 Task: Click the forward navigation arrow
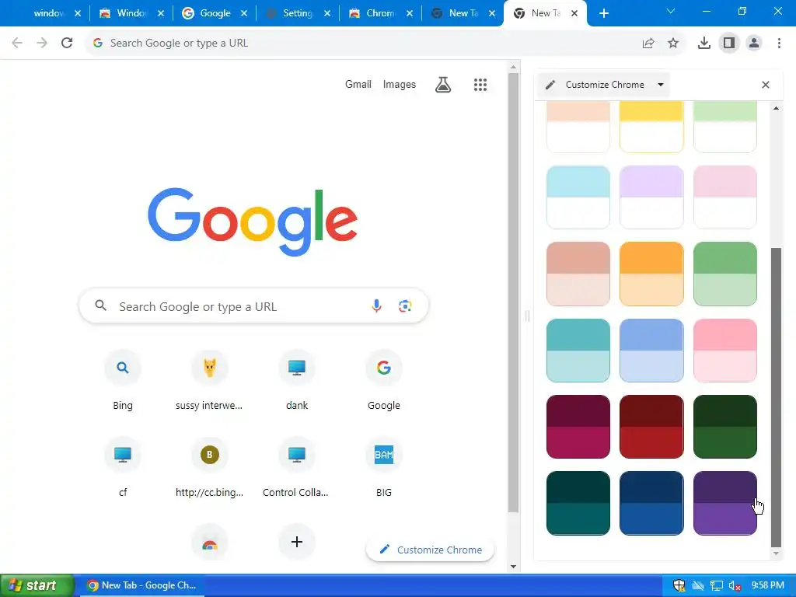click(42, 44)
